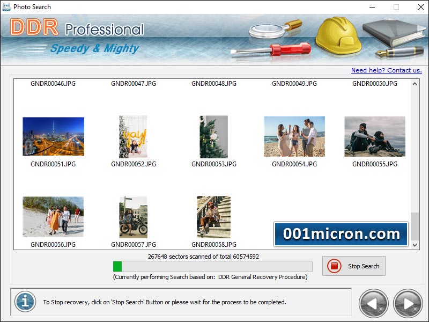Image resolution: width=429 pixels, height=322 pixels.
Task: Select the GNDR00055.JPG photo thumbnail
Action: [x=375, y=137]
